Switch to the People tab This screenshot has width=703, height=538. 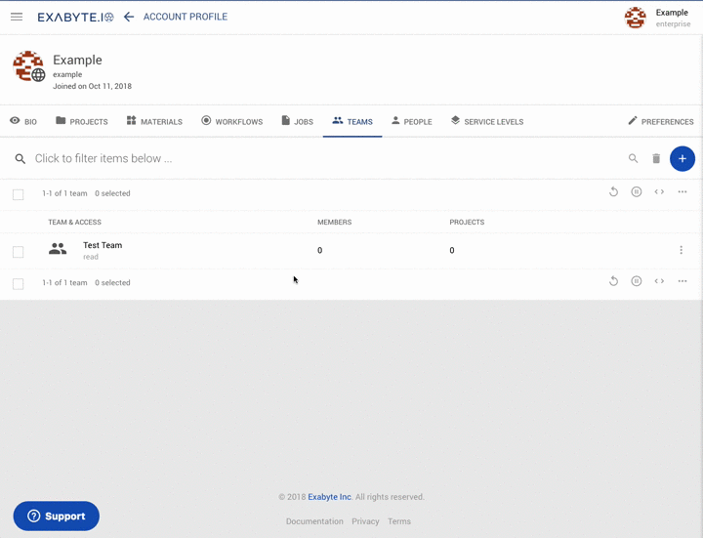click(412, 121)
